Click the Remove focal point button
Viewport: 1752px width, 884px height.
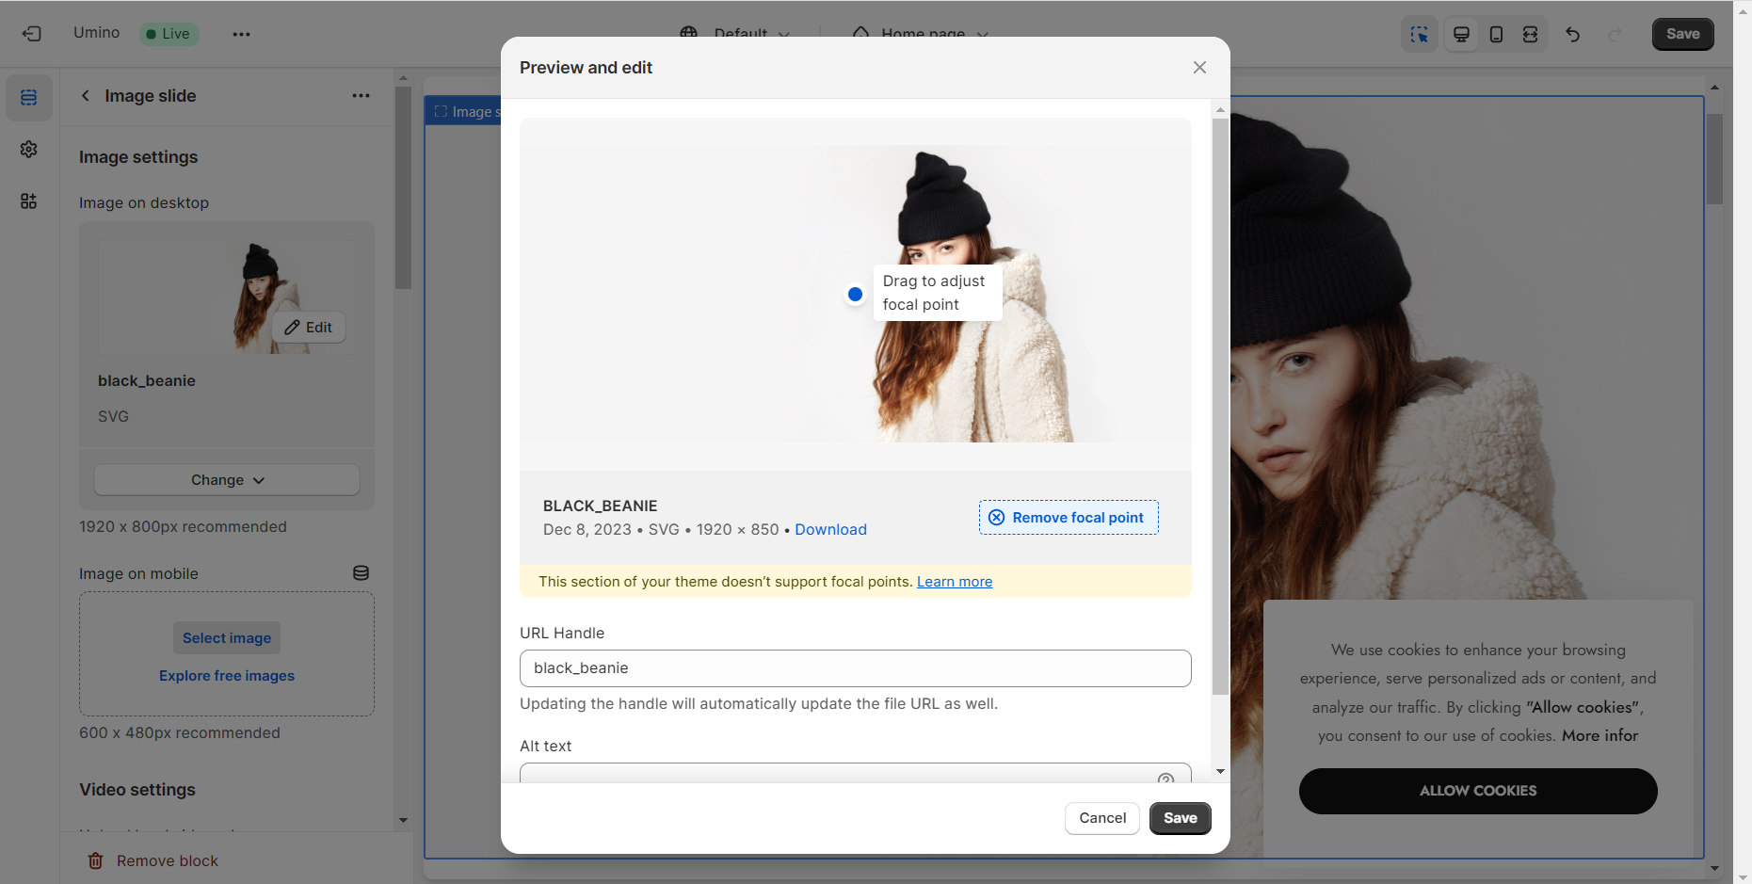1069,518
